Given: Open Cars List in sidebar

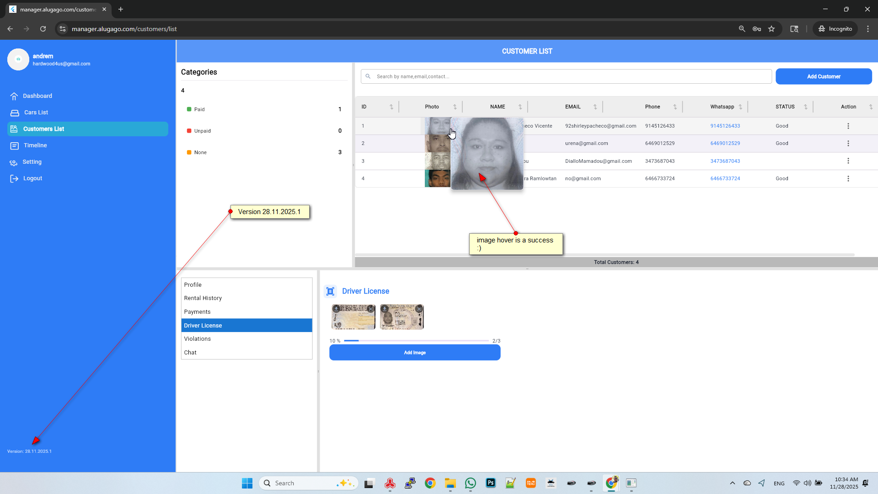Looking at the screenshot, I should tap(36, 113).
